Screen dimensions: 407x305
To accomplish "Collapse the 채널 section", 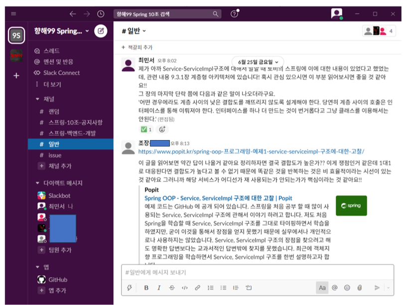I will click(38, 99).
